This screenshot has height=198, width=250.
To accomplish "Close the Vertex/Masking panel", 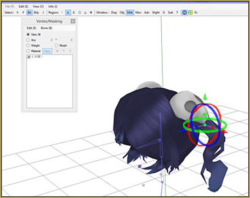I will coord(73,21).
